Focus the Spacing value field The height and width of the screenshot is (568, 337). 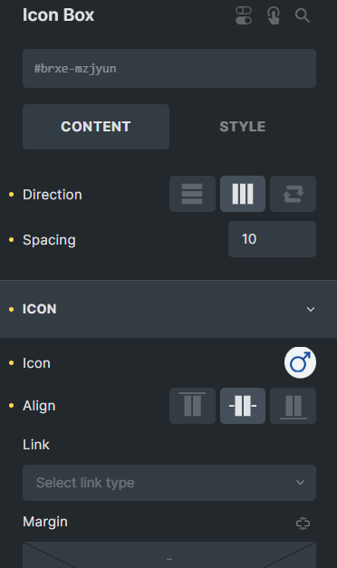click(x=272, y=239)
